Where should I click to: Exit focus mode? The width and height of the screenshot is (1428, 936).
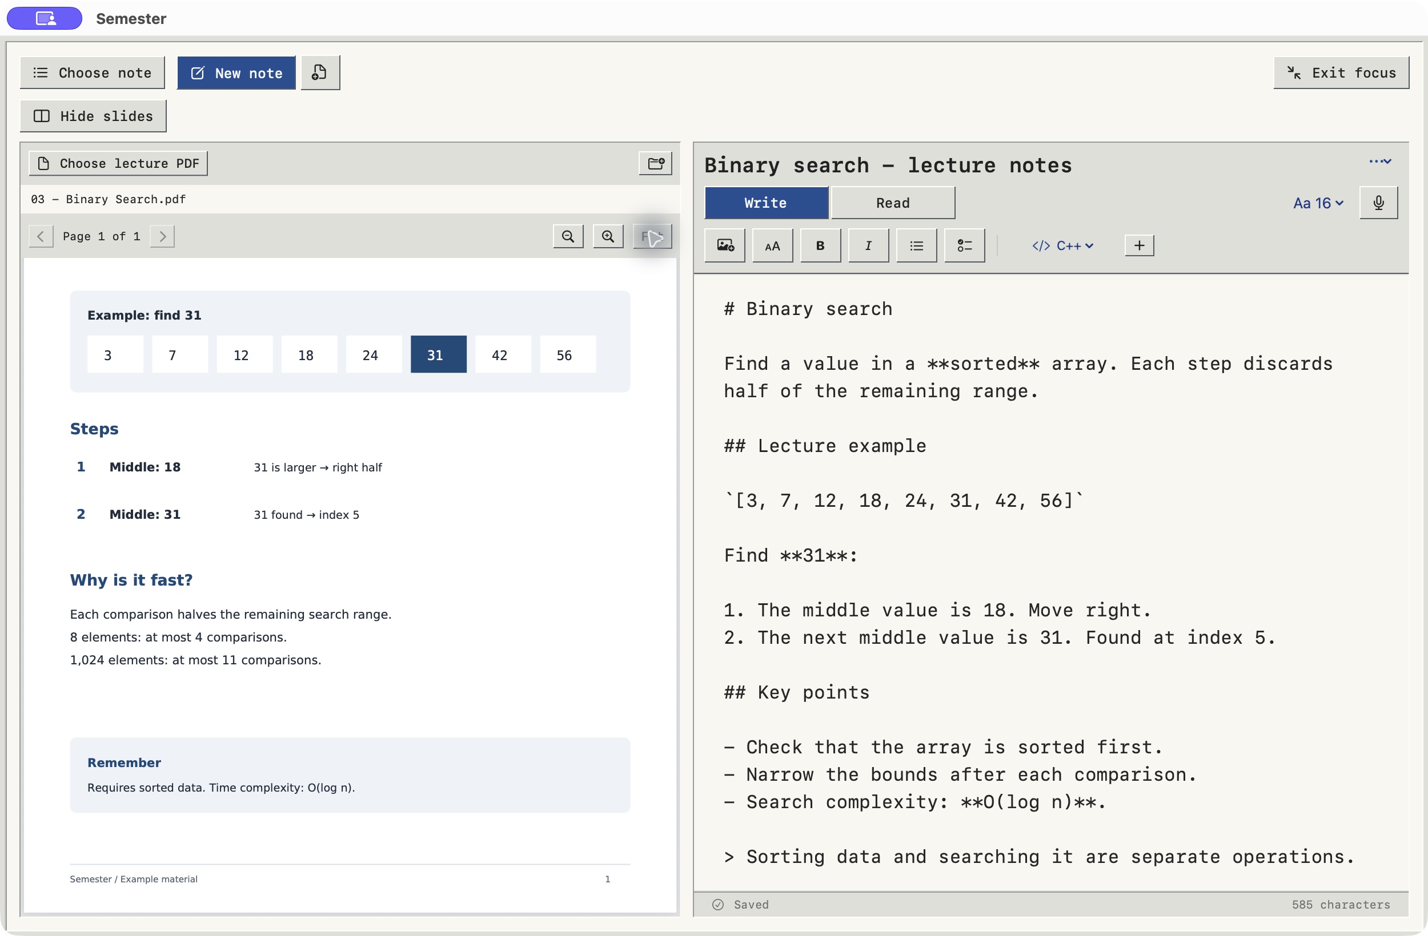(x=1341, y=73)
